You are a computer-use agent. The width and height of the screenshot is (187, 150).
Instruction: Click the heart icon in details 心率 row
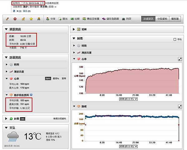11,79
